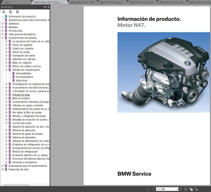
Task: Click the greyed next view icon in status bar
Action: pos(196,189)
